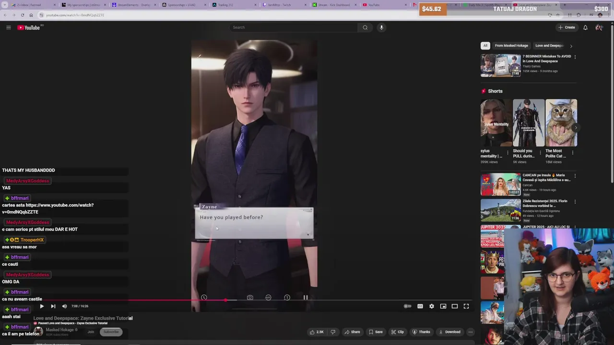Select the From Masked Hokage chip
Screen dimensions: 614x345
click(x=511, y=46)
